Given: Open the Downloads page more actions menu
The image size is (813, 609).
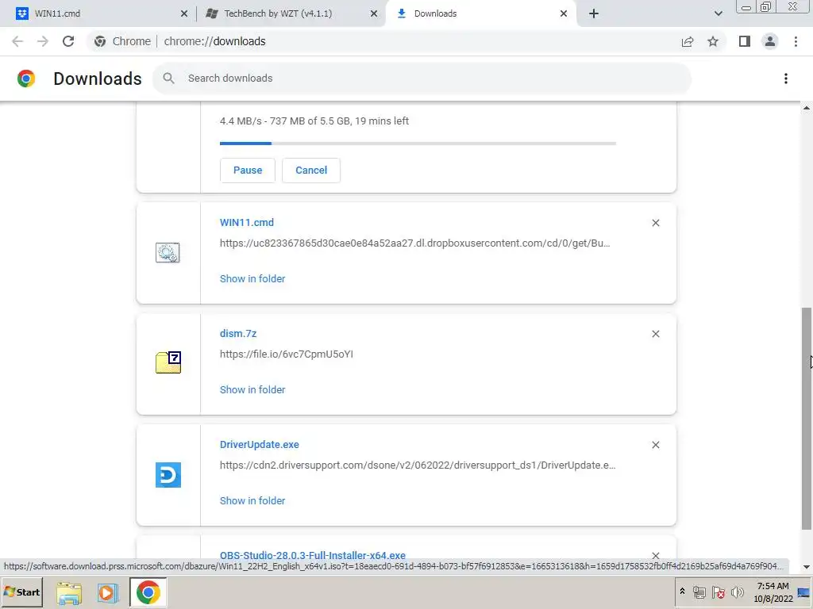Looking at the screenshot, I should [786, 79].
